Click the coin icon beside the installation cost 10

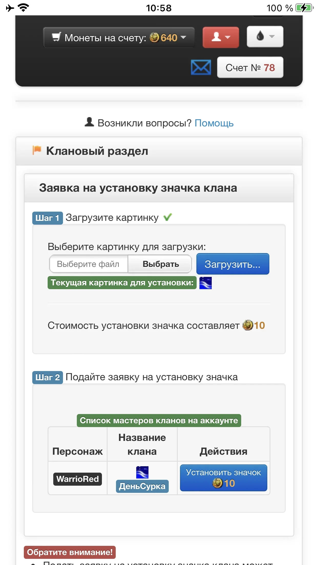(248, 325)
